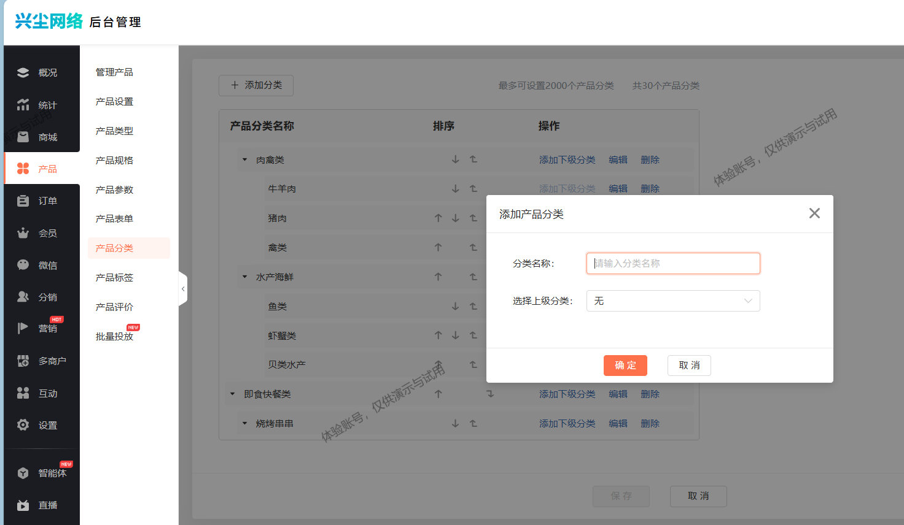Click the 兴尘网络 logo in the header
The height and width of the screenshot is (525, 904).
pyautogui.click(x=49, y=21)
